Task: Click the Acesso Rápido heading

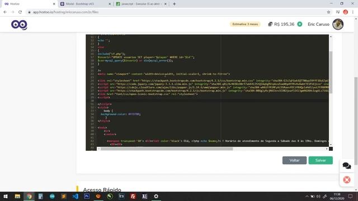Action: [x=102, y=190]
